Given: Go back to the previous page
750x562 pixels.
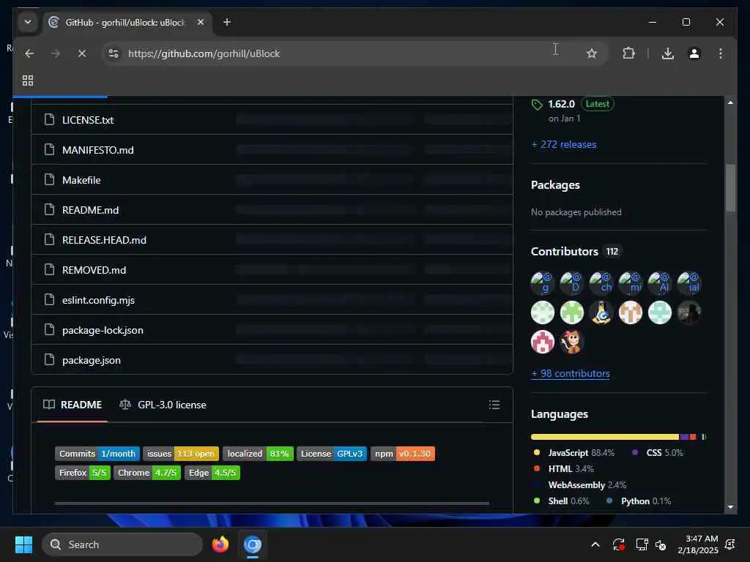Looking at the screenshot, I should point(29,53).
